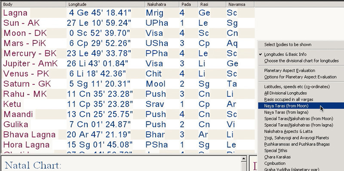Click Saturn's navamsa value Ta
The image size is (344, 171).
(x=232, y=84)
